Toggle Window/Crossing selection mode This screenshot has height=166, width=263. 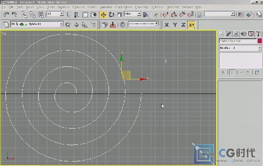pyautogui.click(x=93, y=15)
